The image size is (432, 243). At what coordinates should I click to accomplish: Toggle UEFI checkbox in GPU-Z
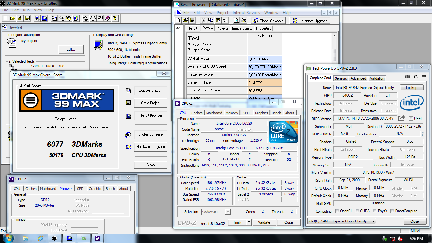click(x=411, y=119)
